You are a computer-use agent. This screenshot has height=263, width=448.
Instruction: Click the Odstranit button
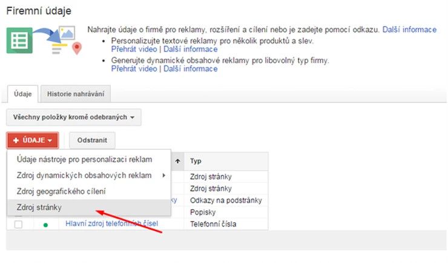click(x=92, y=140)
